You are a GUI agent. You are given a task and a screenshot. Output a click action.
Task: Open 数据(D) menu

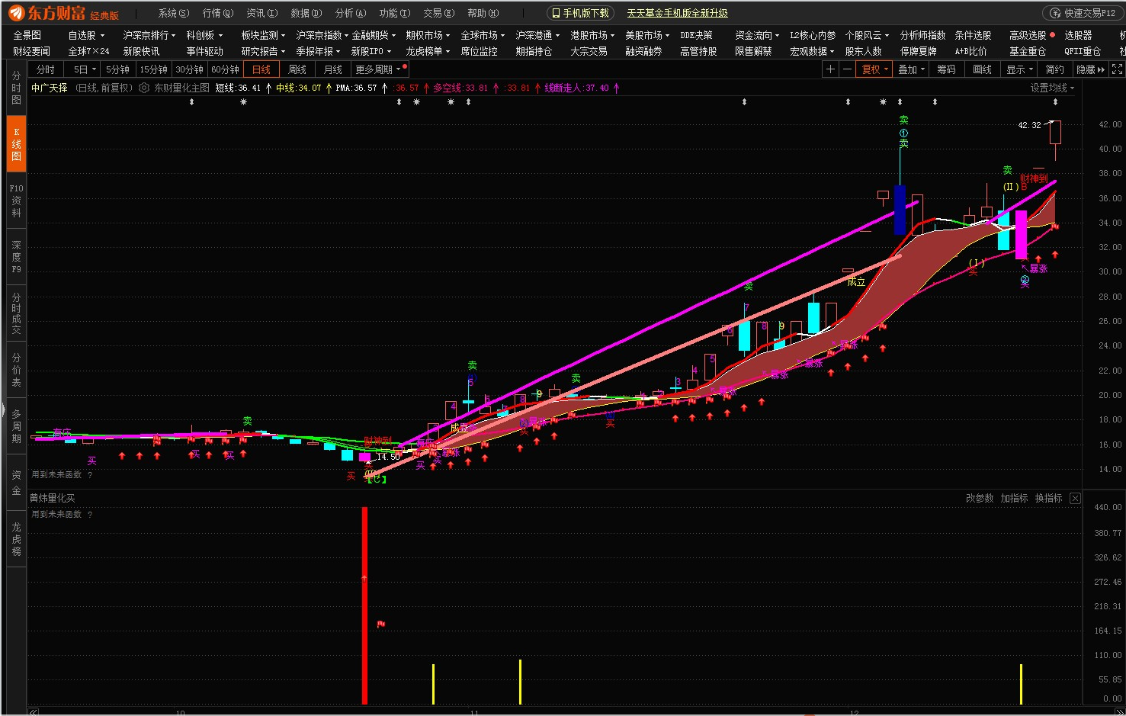[306, 13]
